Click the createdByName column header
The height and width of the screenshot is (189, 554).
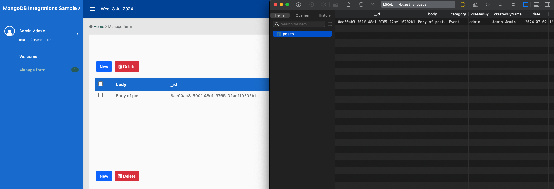[x=507, y=14]
